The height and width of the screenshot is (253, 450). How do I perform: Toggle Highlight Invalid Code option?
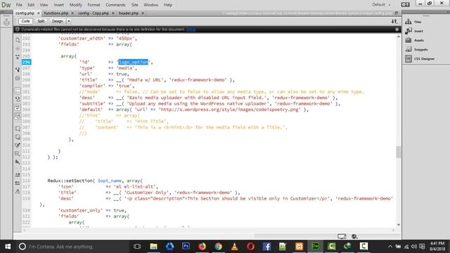point(18,99)
